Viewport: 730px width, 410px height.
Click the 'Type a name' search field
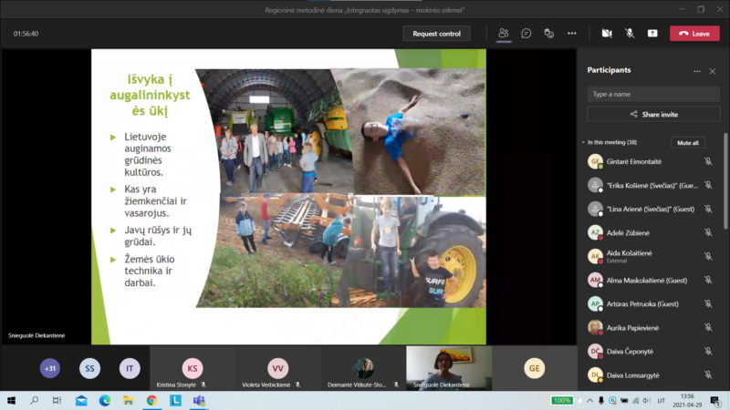click(x=653, y=94)
